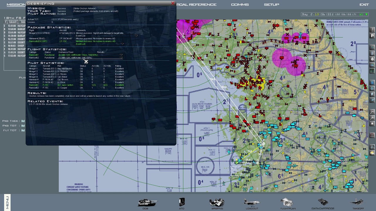The width and height of the screenshot is (376, 211).
Task: Open the vertical MENU button at bottom left
Action: point(7,202)
